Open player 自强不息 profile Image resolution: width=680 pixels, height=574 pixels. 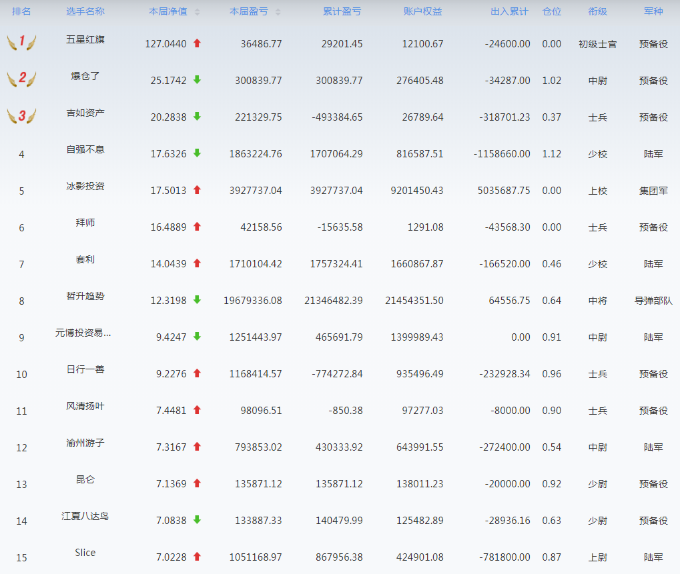click(85, 149)
